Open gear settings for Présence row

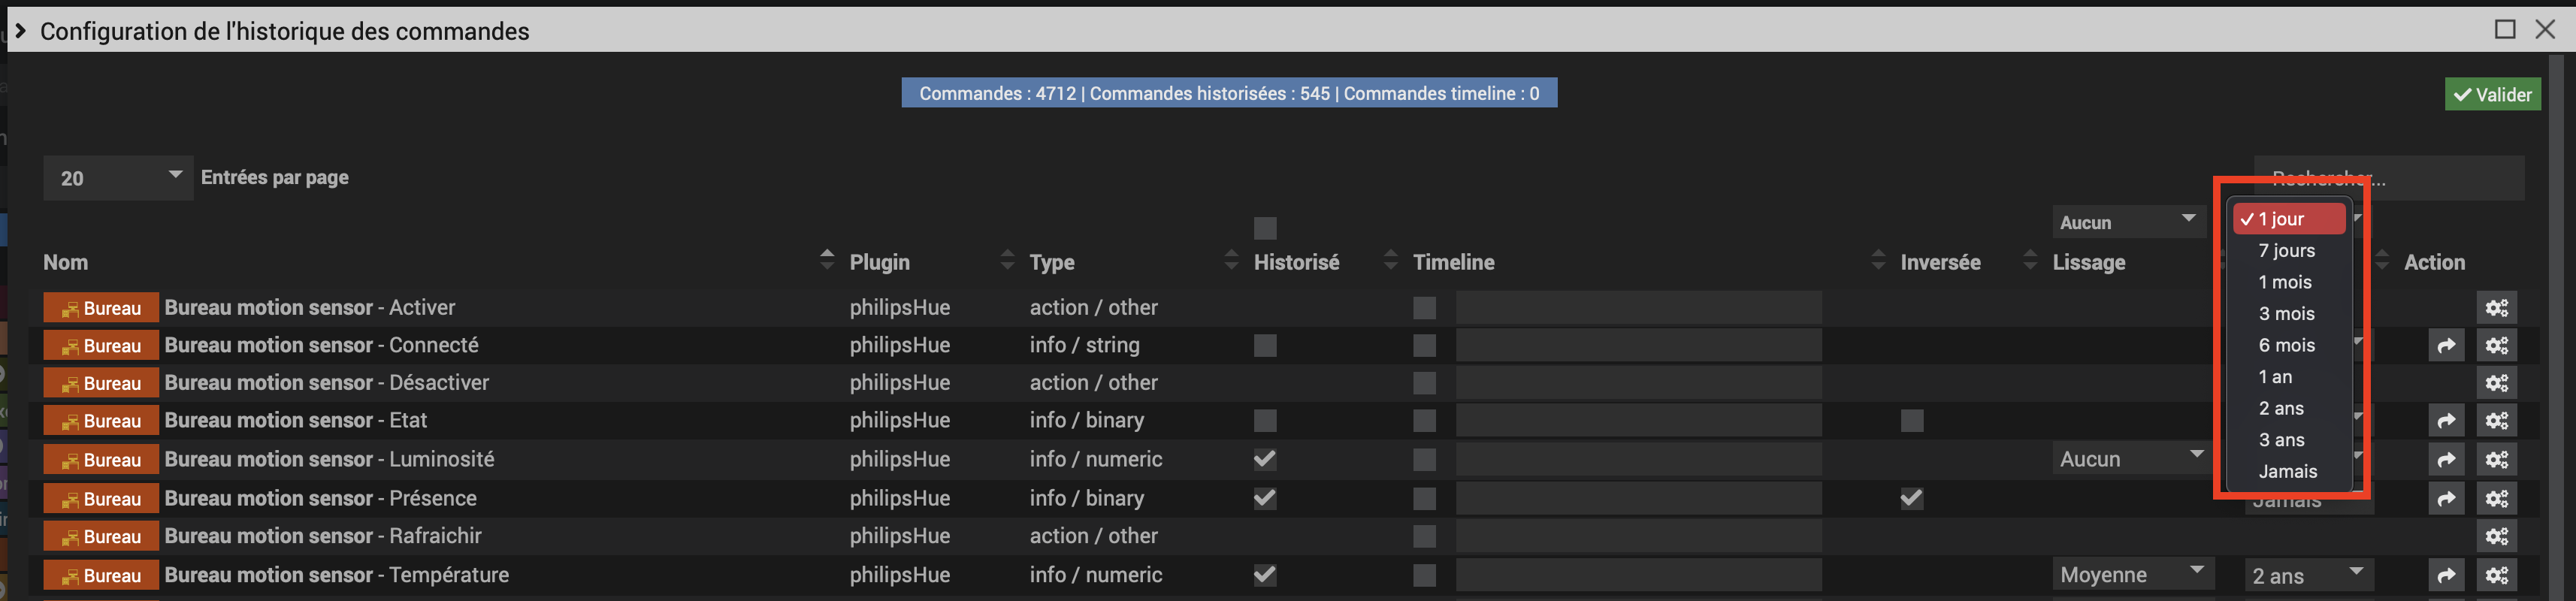[2497, 499]
